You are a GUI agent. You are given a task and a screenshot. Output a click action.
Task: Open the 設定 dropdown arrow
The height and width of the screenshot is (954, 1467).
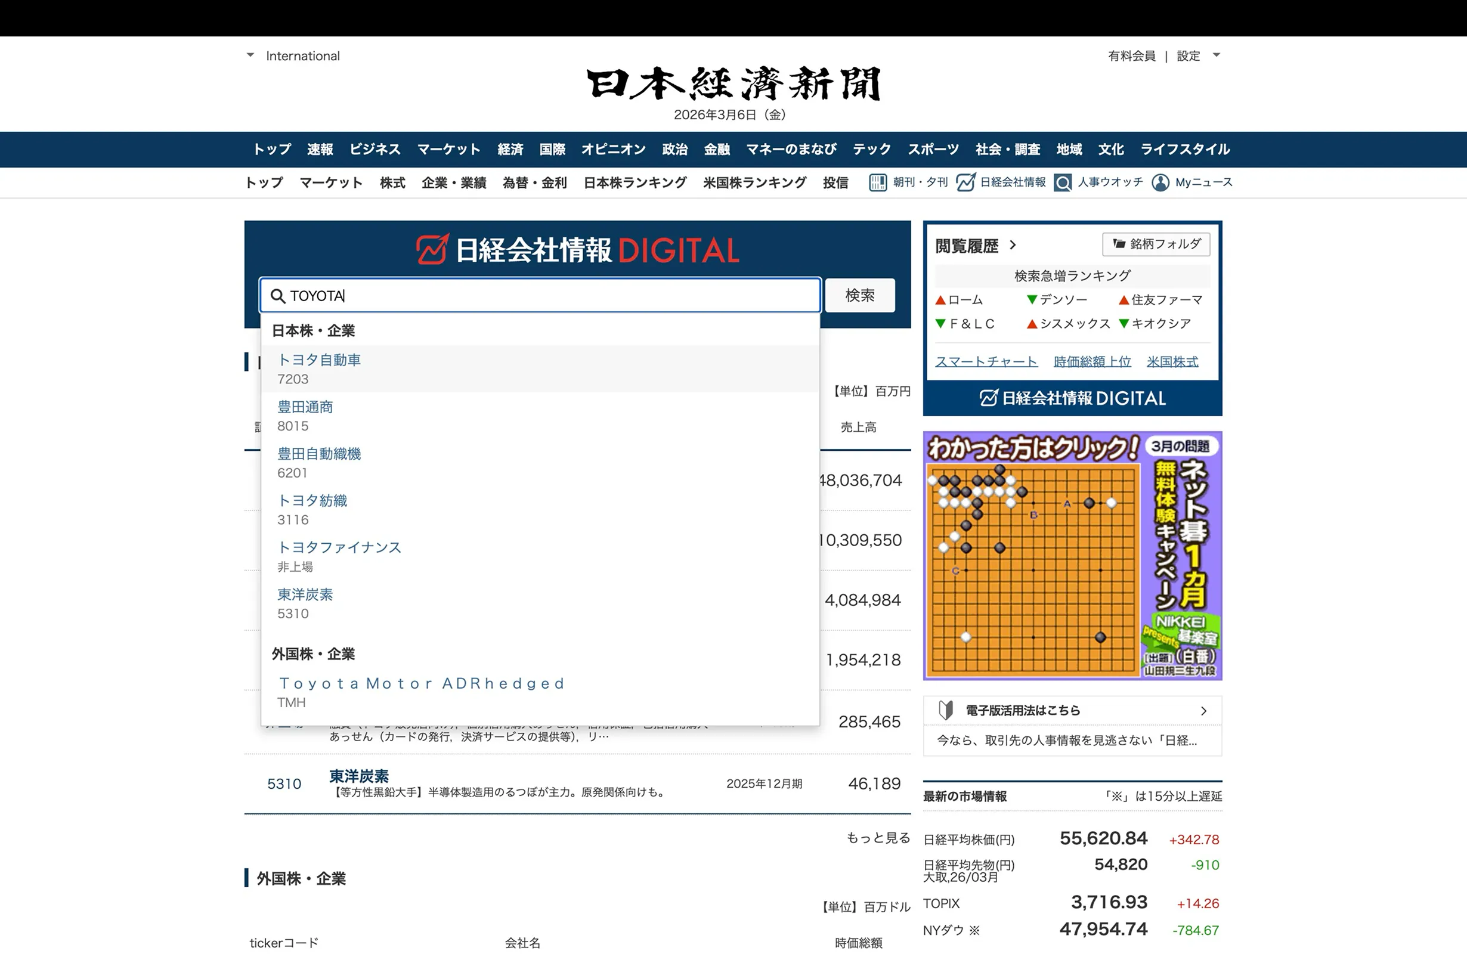[1216, 55]
